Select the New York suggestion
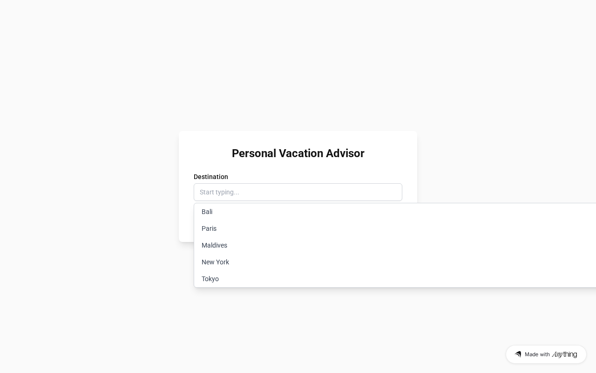 click(x=215, y=262)
